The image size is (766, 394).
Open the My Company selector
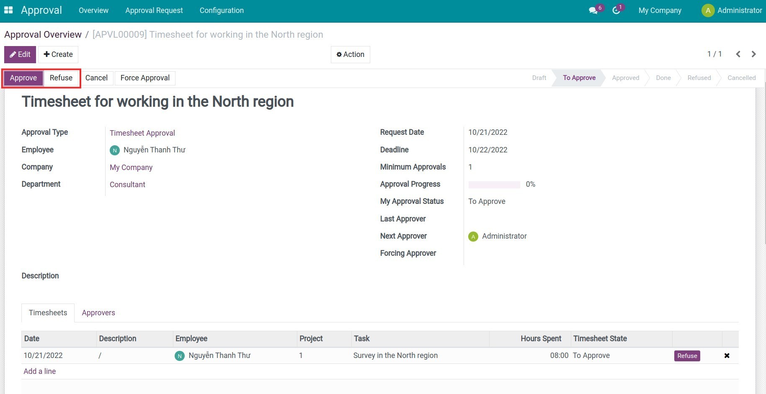(660, 10)
